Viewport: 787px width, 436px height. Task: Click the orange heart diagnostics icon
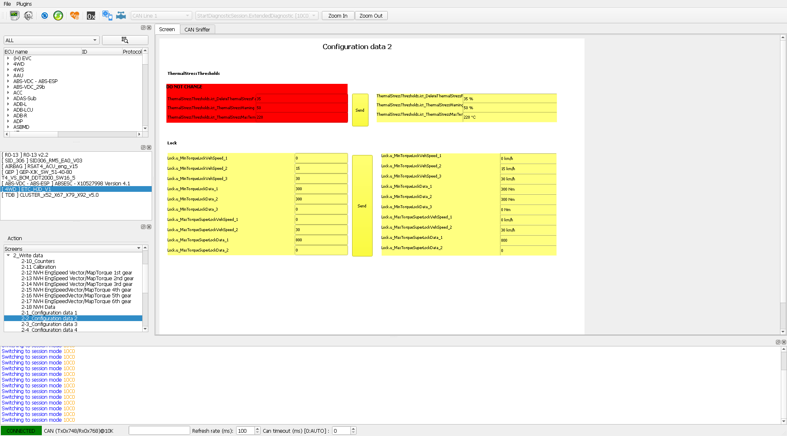75,16
